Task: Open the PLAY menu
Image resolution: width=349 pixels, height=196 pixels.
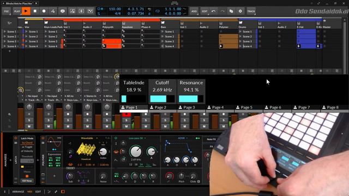Action: click(17, 11)
